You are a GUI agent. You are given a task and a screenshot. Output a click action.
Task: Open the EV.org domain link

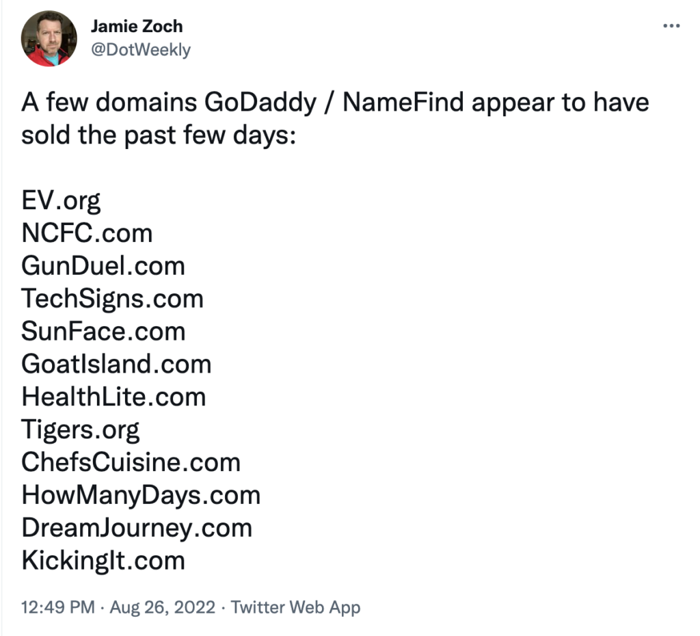tap(61, 201)
